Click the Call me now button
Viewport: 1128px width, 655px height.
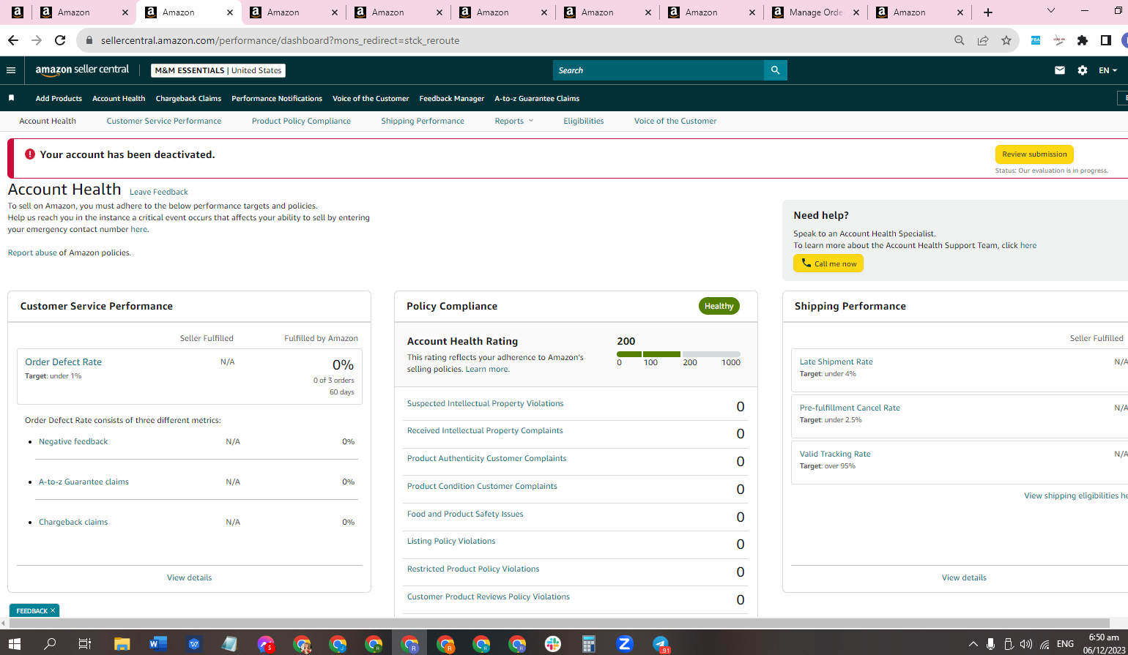[828, 263]
